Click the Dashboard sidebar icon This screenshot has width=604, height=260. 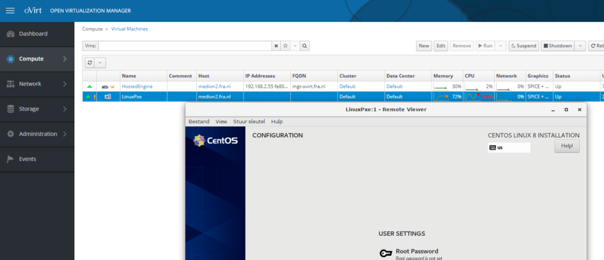(10, 34)
